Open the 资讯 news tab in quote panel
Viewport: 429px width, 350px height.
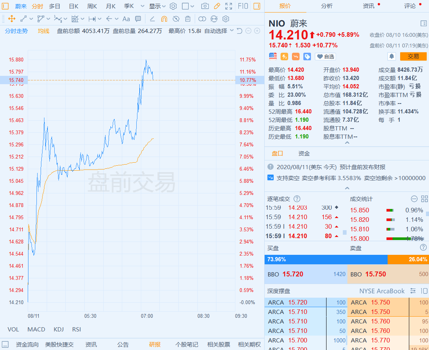coord(369,6)
